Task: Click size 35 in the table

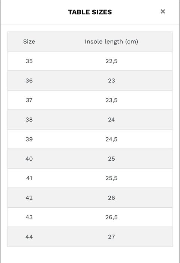Action: [29, 61]
